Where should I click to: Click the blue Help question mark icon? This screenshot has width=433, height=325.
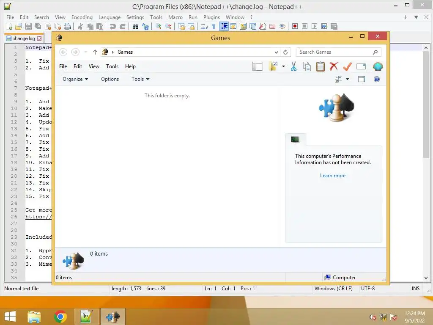click(x=377, y=79)
